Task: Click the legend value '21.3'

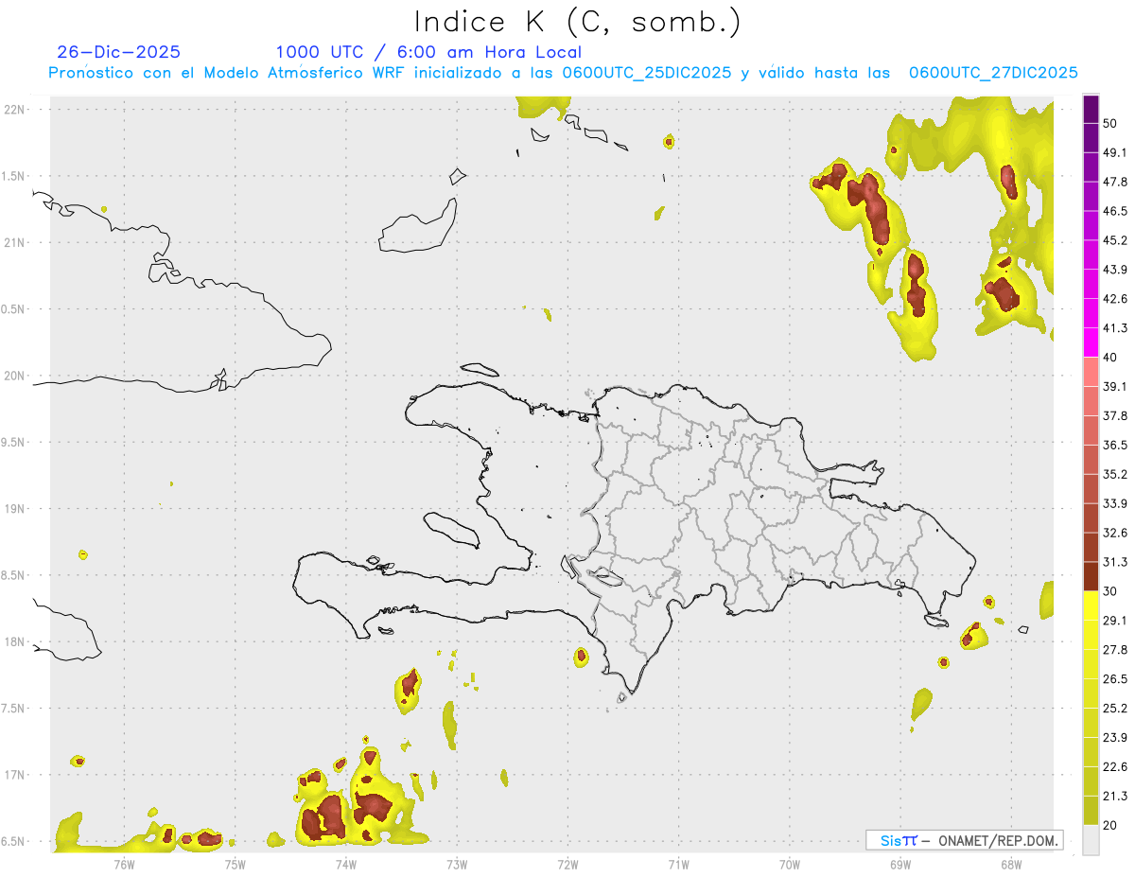Action: tap(1115, 796)
